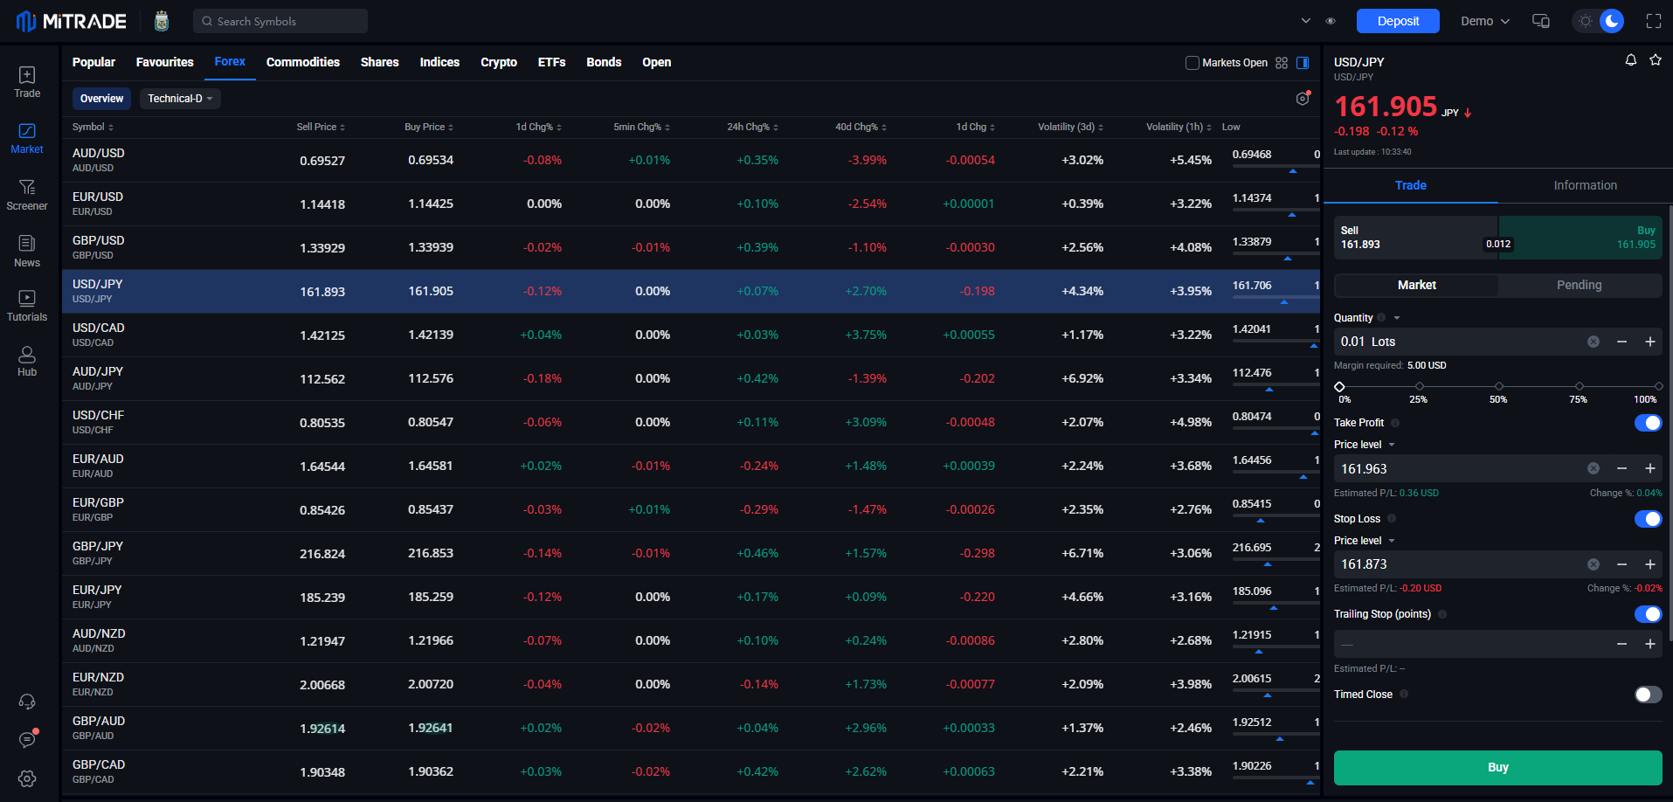Image resolution: width=1673 pixels, height=802 pixels.
Task: Click the Deposit button
Action: point(1398,21)
